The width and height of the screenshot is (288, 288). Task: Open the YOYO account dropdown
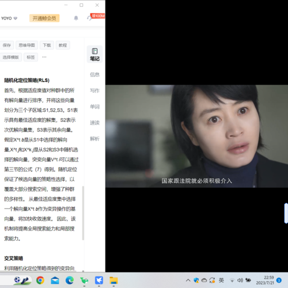[9, 18]
